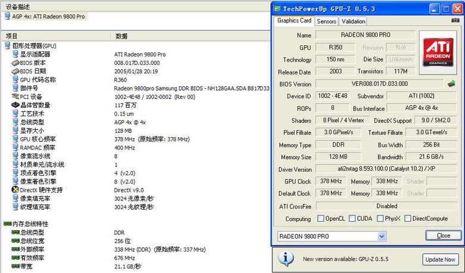Click the R360 code name value

point(120,80)
